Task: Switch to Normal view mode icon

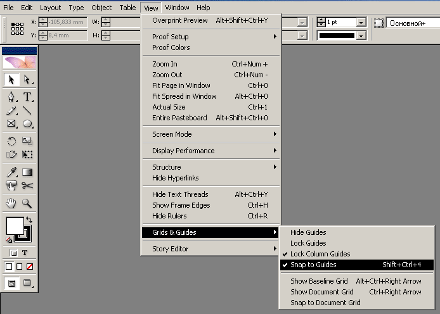Action: pos(11,283)
